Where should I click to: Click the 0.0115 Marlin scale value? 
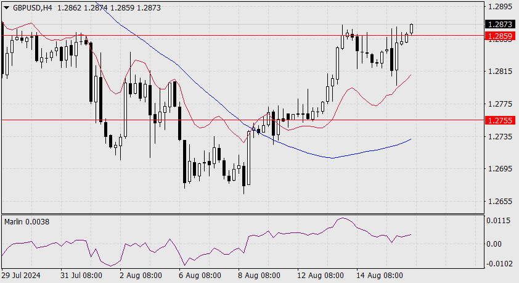499,221
